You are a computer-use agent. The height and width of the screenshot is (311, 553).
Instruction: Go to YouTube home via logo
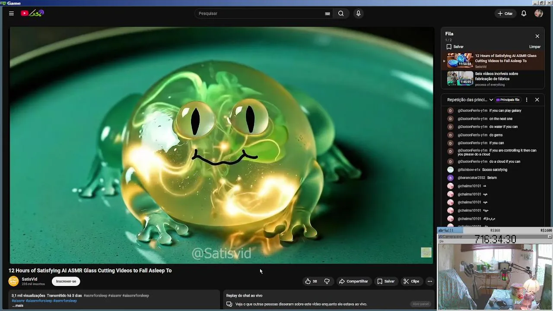click(32, 13)
